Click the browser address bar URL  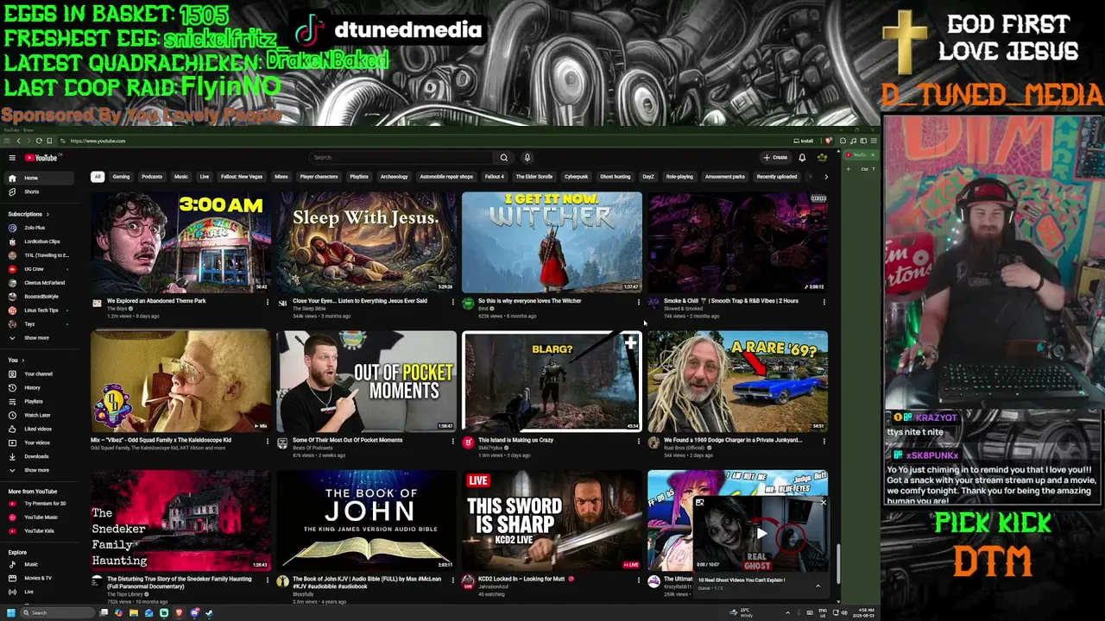click(98, 141)
